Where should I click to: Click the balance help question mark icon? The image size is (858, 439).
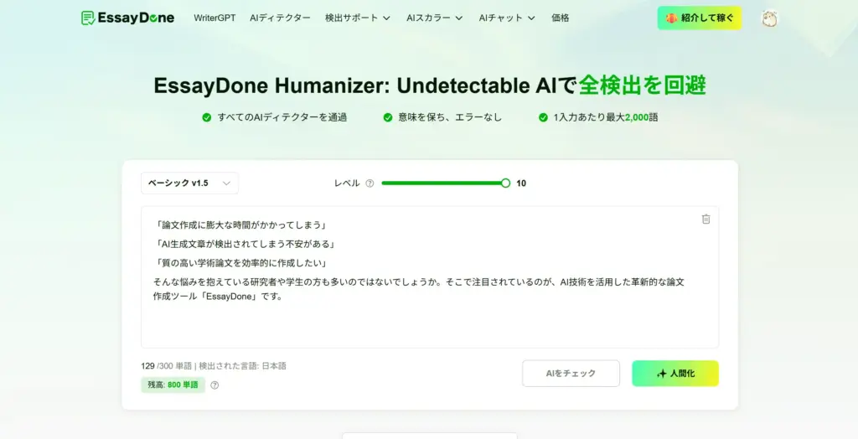214,385
